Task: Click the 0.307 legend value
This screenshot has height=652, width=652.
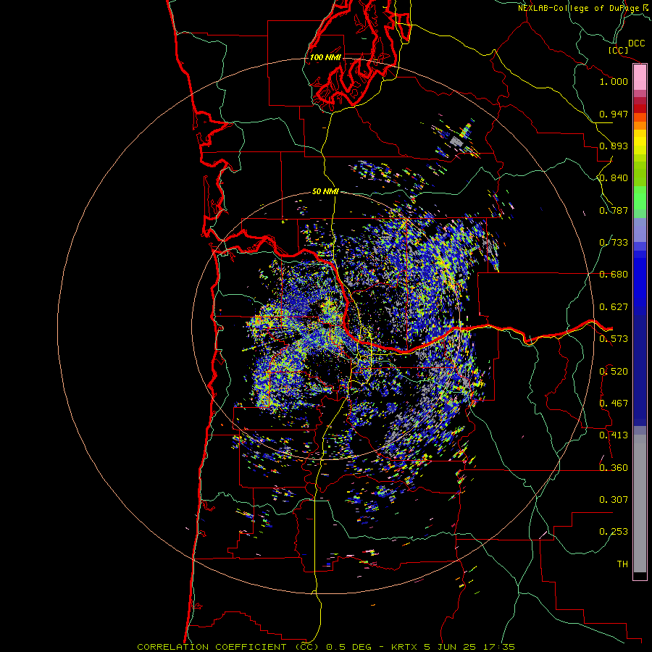Action: pos(614,500)
